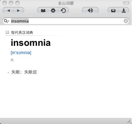The width and height of the screenshot is (132, 124).
Task: Go forward to the next word
Action: pyautogui.click(x=19, y=10)
